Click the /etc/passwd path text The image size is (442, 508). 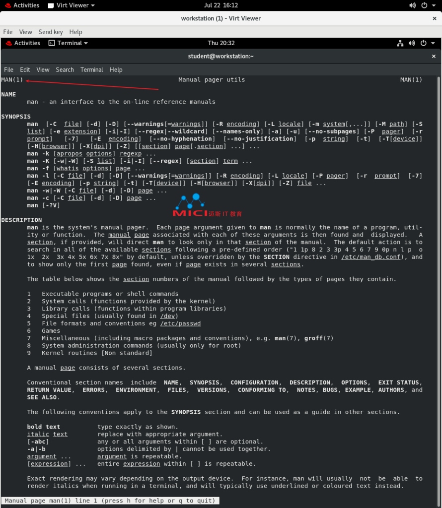[180, 323]
